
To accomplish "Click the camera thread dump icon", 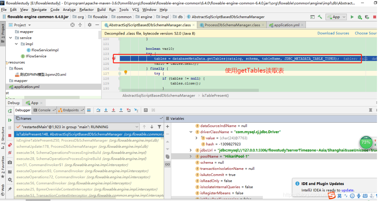I will (10, 162).
